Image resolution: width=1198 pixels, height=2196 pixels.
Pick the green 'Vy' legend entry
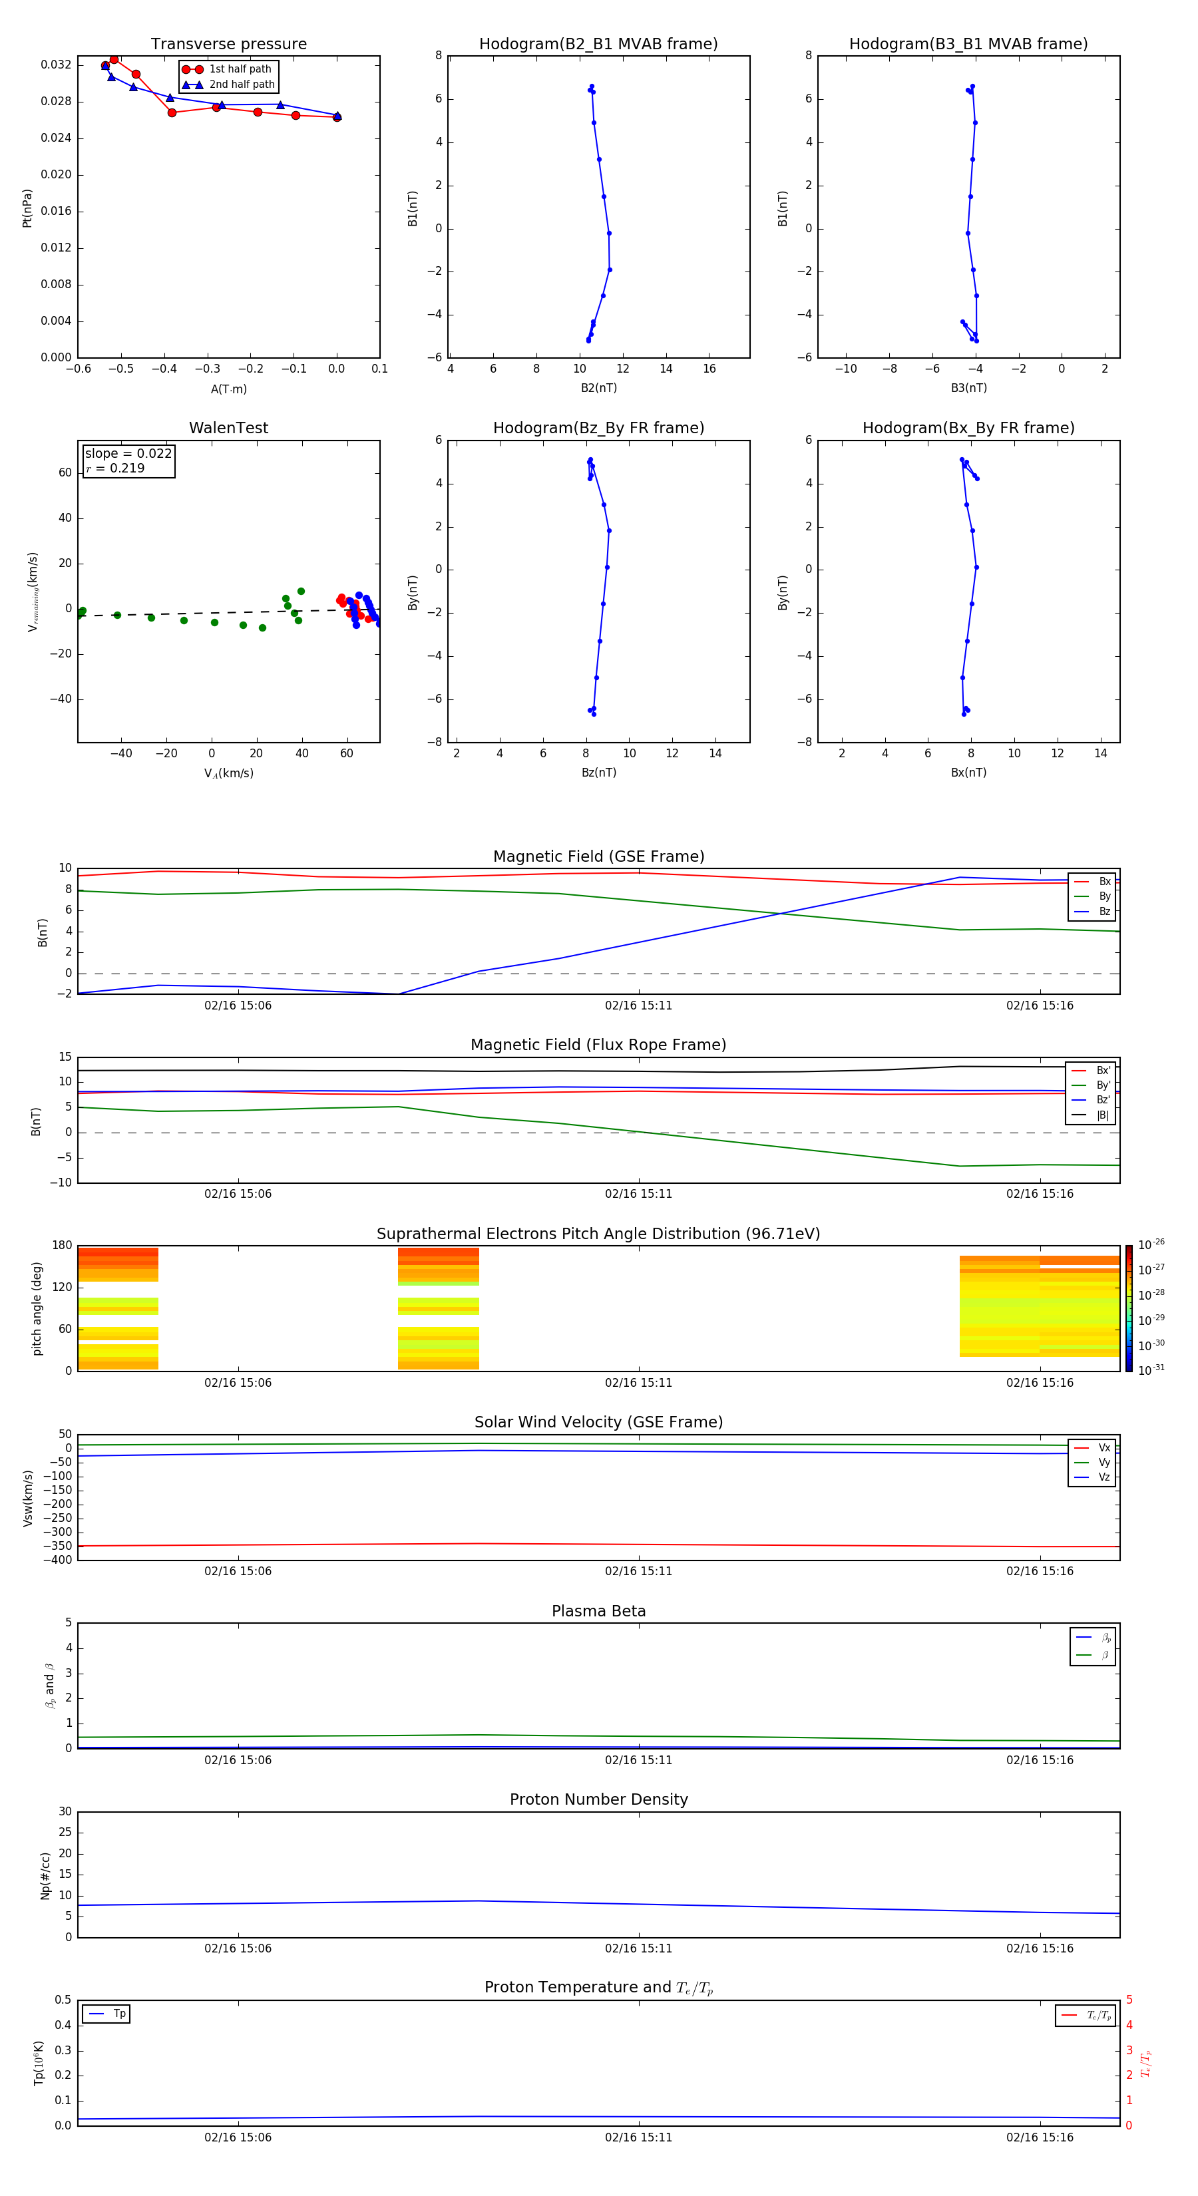[x=1092, y=1462]
